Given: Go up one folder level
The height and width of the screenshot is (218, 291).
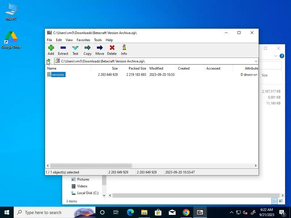Looking at the screenshot, I should [x=49, y=61].
